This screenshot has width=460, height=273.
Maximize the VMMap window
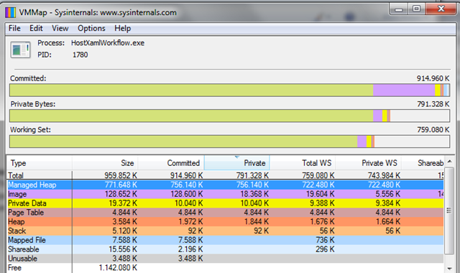point(416,9)
